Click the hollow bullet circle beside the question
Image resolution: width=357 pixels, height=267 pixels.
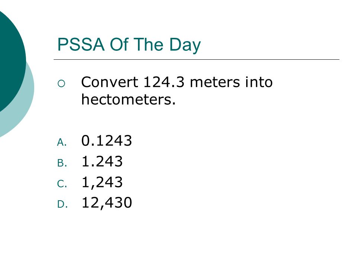pyautogui.click(x=61, y=84)
